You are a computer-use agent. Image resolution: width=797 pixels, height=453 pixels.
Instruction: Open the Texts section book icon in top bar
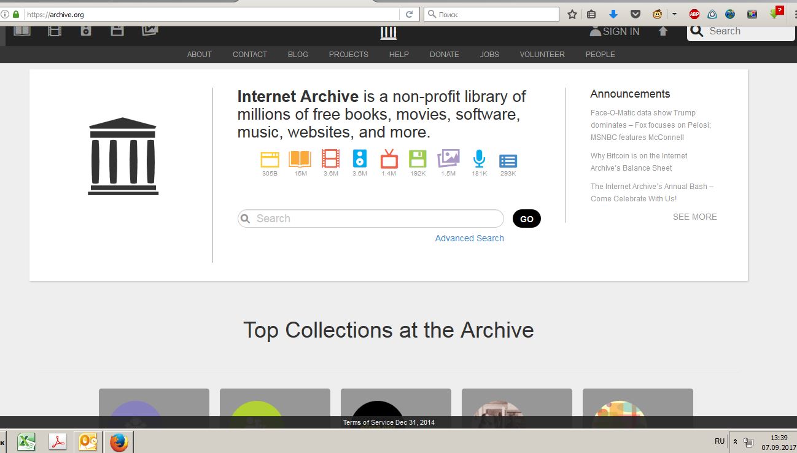tap(22, 30)
